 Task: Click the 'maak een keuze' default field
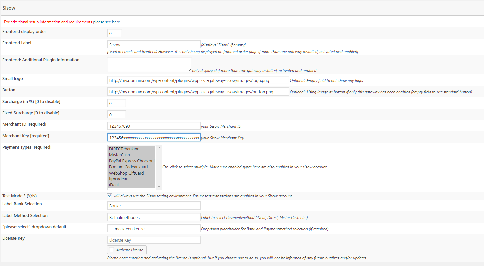[154, 228]
